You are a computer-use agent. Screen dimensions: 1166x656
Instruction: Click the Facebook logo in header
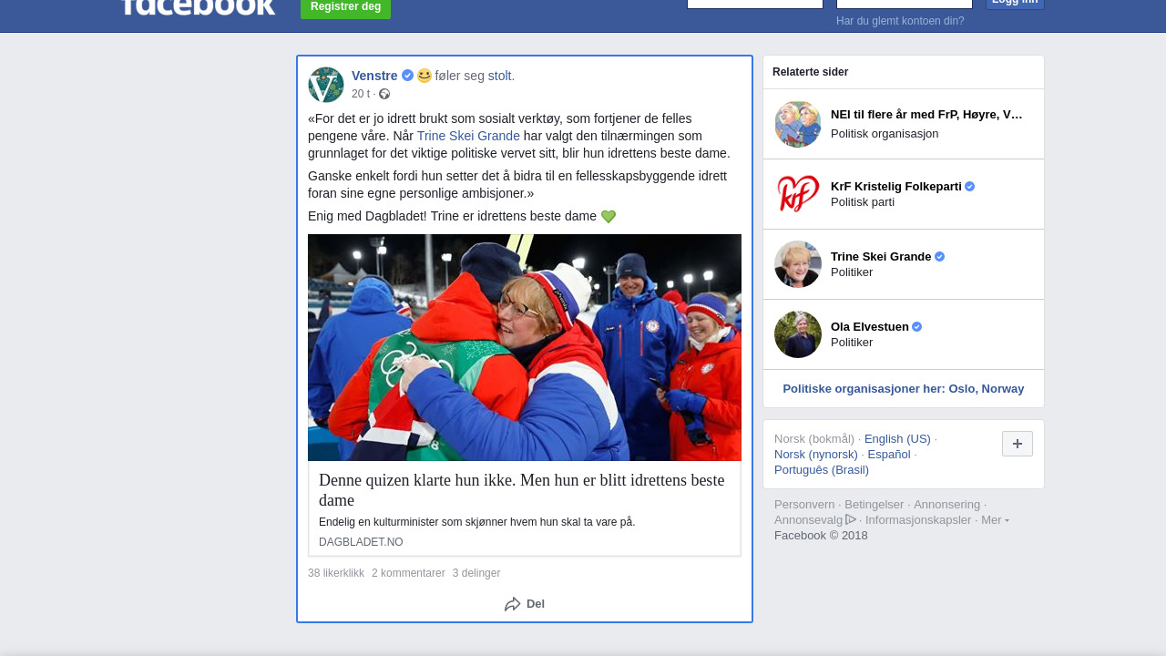(199, 7)
